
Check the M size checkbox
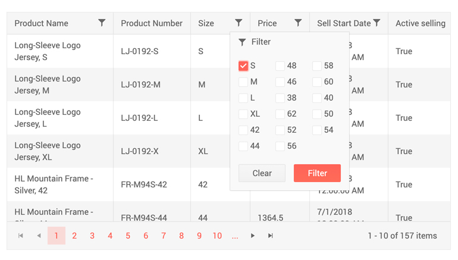pos(243,82)
